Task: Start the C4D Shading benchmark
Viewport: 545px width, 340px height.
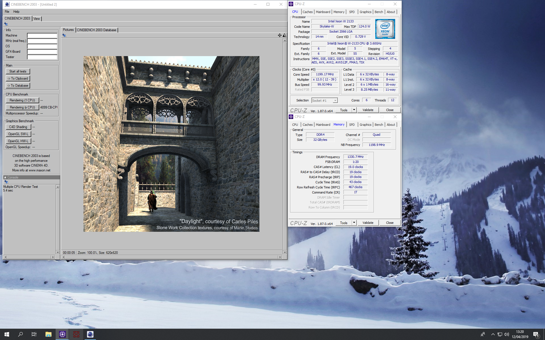Action: (18, 127)
